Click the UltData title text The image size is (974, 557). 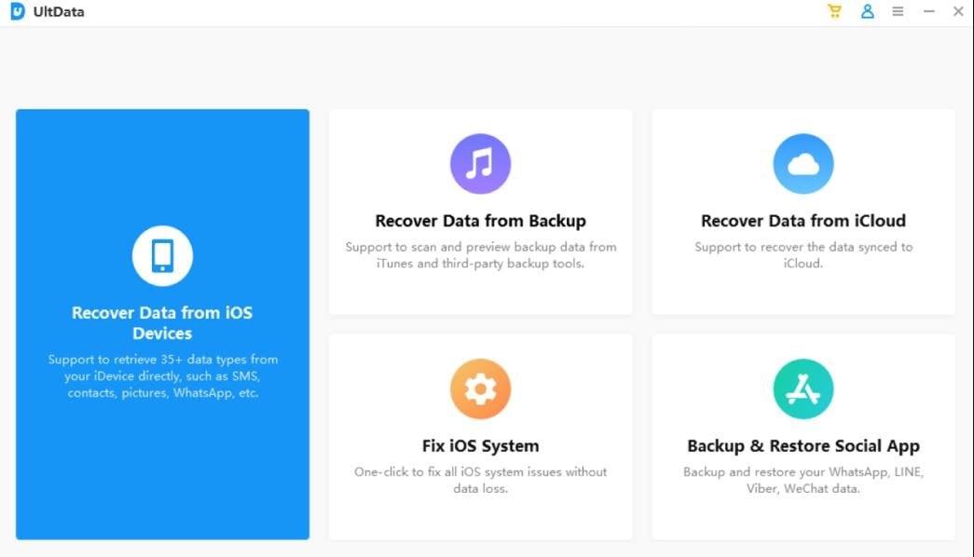click(x=59, y=12)
